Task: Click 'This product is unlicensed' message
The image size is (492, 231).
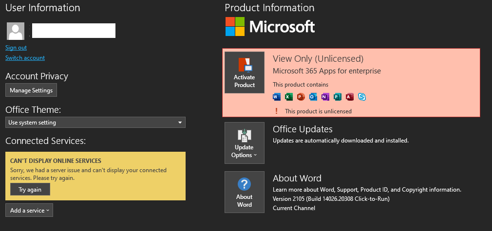Action: tap(318, 111)
